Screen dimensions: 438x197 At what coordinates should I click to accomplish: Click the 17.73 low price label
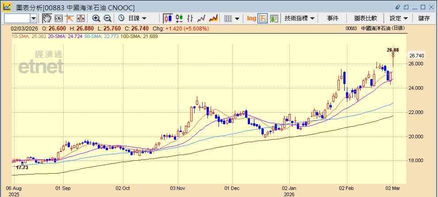[22, 168]
